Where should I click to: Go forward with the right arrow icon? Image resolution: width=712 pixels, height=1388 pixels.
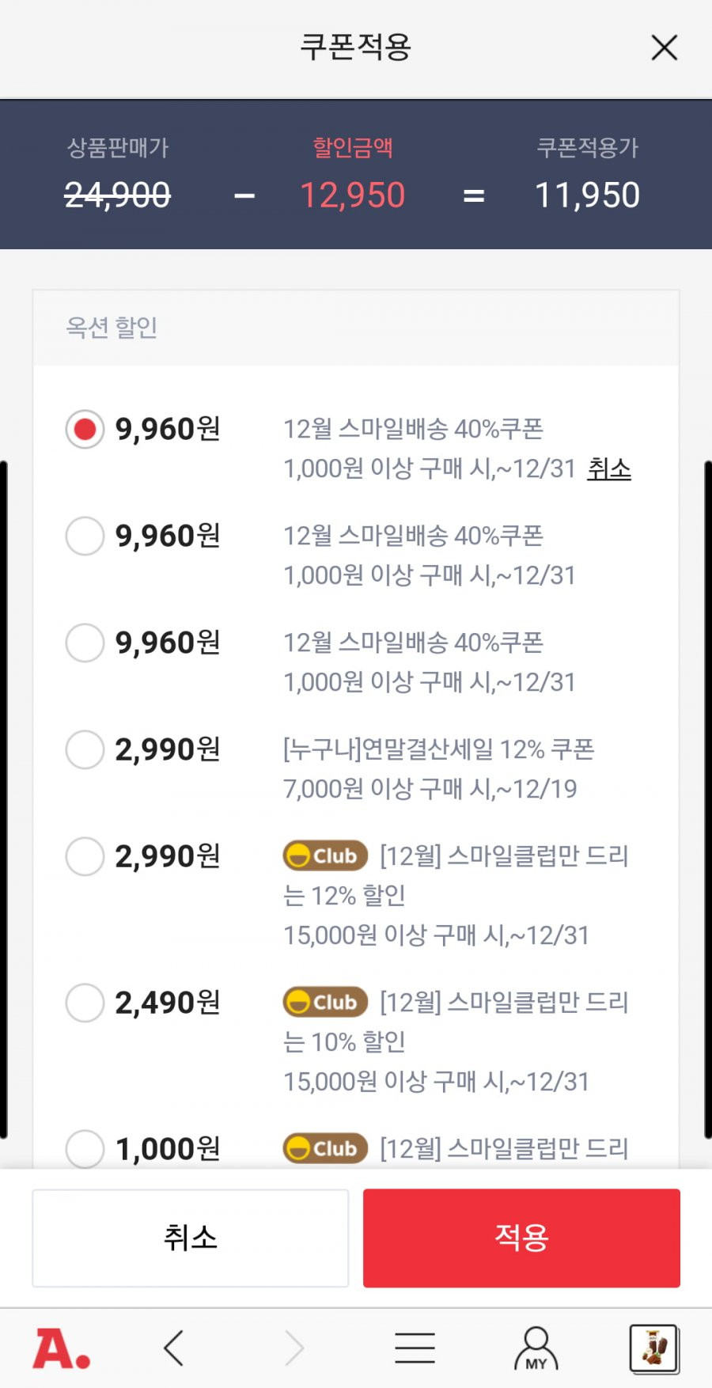pos(294,1348)
